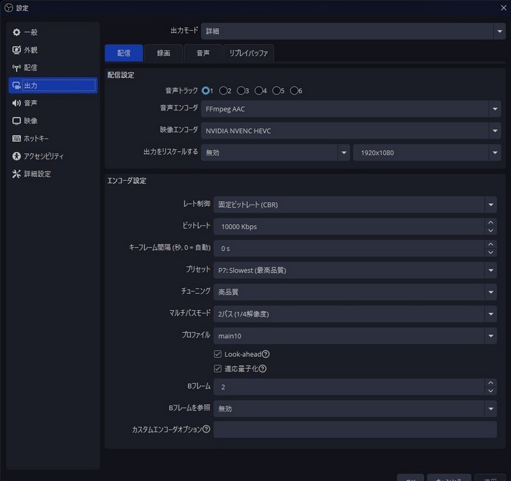The height and width of the screenshot is (481, 511).
Task: Select audio track 1 radio button
Action: [x=206, y=91]
